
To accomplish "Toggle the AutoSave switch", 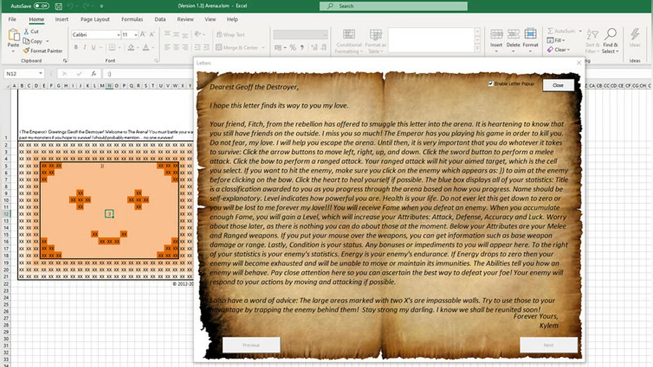I will [x=41, y=6].
